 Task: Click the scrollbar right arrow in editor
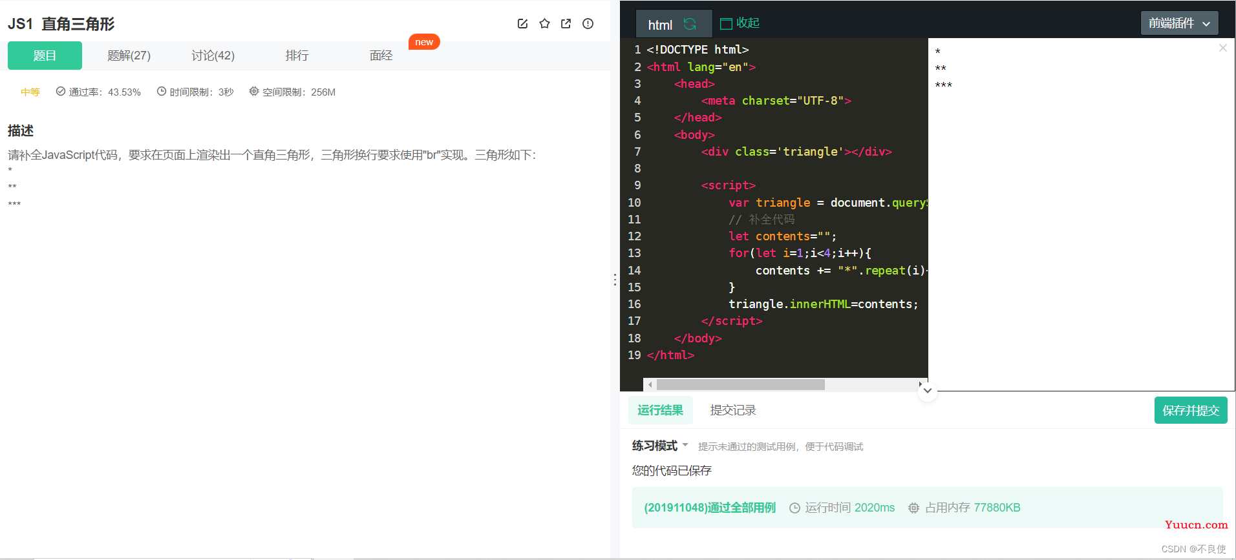[x=920, y=384]
